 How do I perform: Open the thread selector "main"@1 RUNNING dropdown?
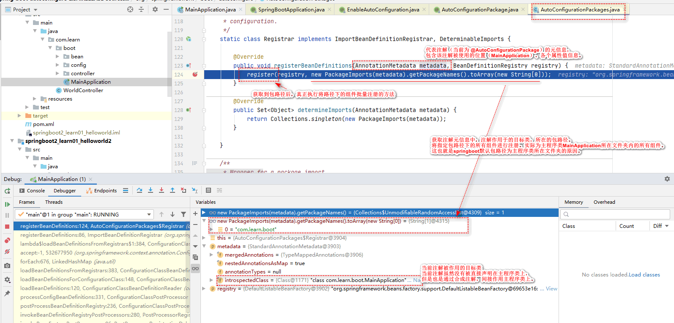click(x=84, y=214)
